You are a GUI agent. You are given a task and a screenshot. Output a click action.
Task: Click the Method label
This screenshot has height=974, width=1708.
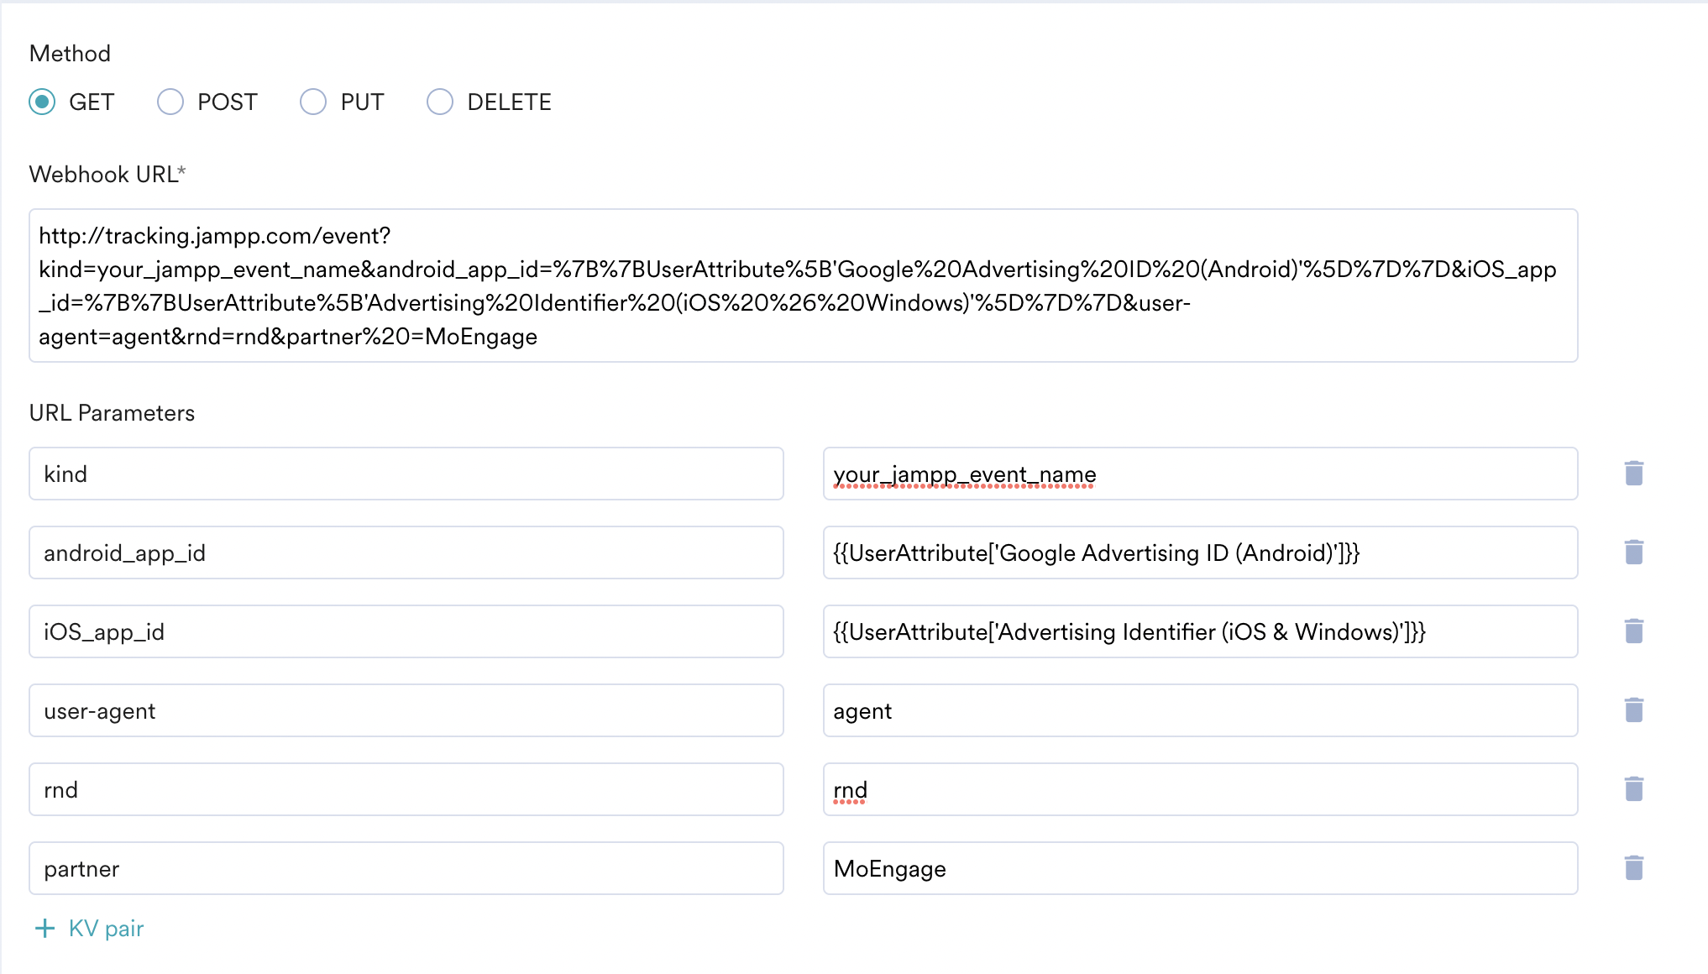coord(70,53)
